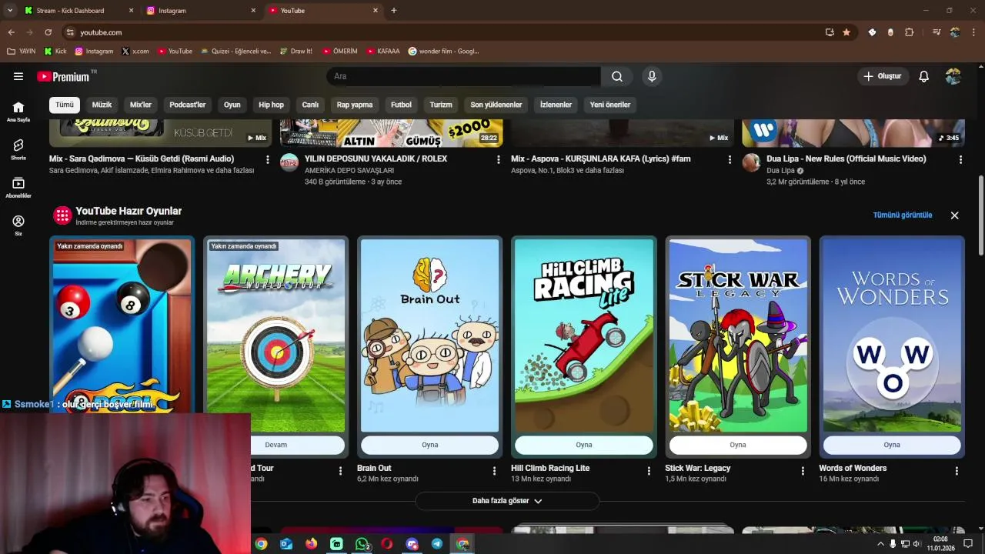Expand Daha fazla göster

tap(507, 501)
